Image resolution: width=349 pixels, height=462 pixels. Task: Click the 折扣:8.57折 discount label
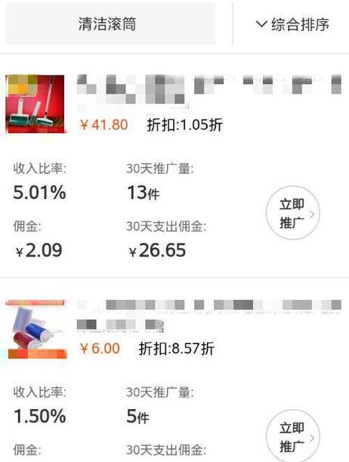177,349
